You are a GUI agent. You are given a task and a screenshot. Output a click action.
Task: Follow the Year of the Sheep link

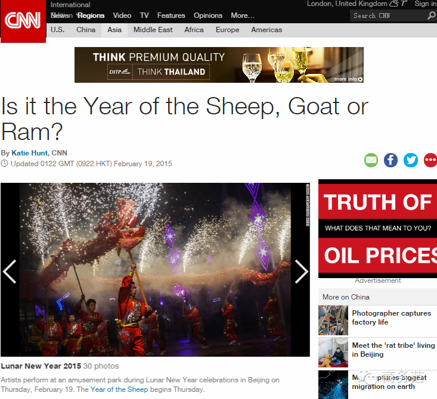pyautogui.click(x=119, y=389)
